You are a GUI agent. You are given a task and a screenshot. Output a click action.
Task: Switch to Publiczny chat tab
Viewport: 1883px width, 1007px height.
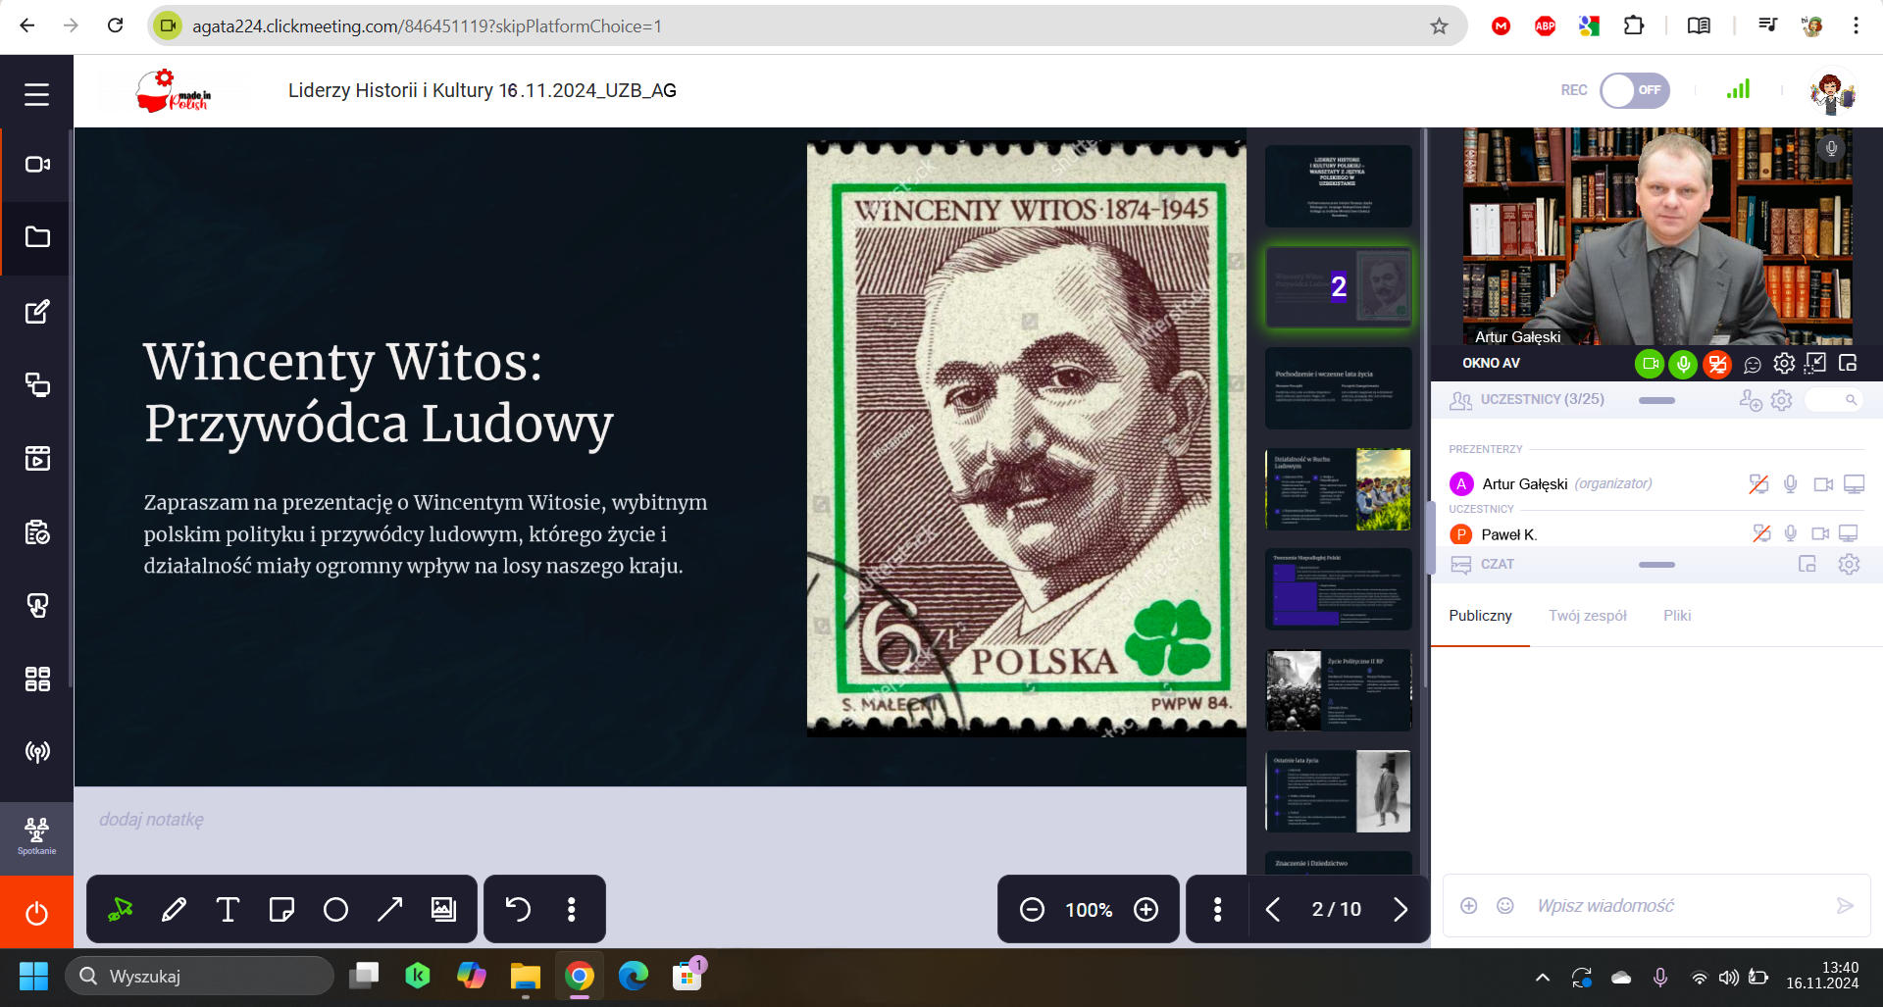(1480, 615)
